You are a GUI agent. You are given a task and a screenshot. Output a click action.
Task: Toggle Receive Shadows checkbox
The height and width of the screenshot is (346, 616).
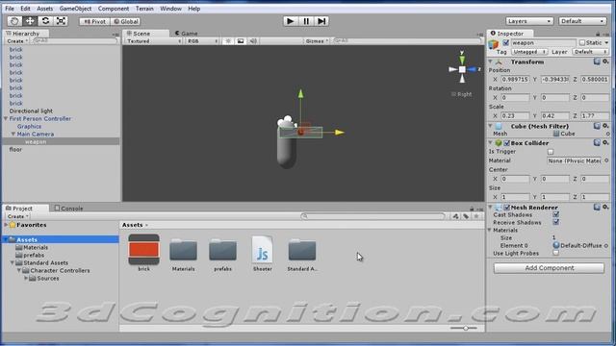tap(556, 222)
